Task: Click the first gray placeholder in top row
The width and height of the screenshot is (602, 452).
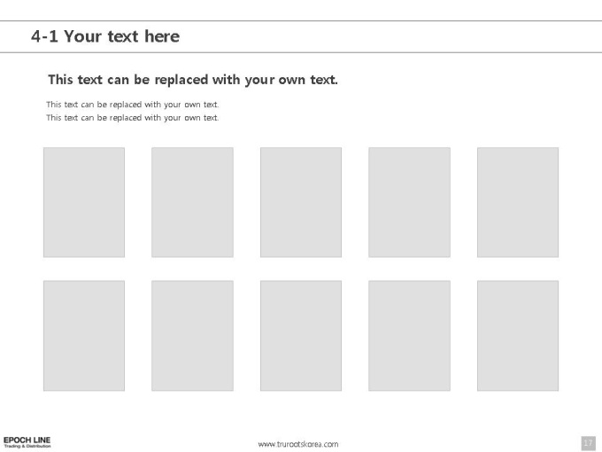Action: tap(84, 202)
